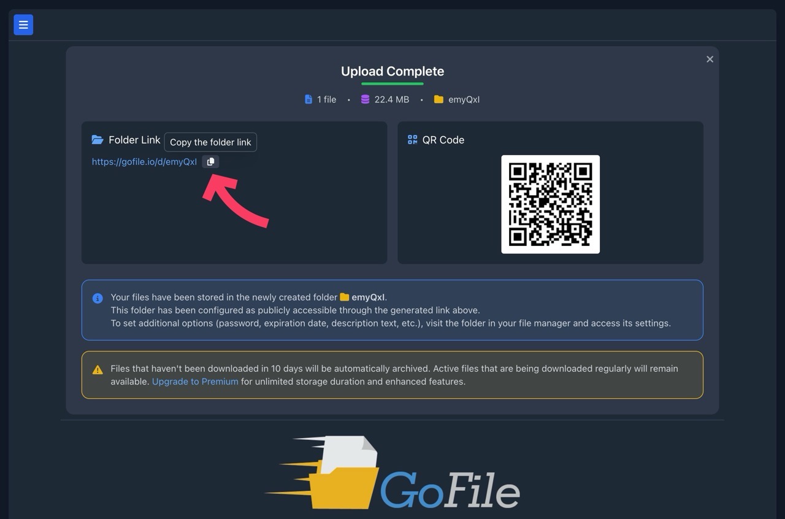Image resolution: width=785 pixels, height=519 pixels.
Task: Click the folder icon inside the info message
Action: pyautogui.click(x=345, y=297)
